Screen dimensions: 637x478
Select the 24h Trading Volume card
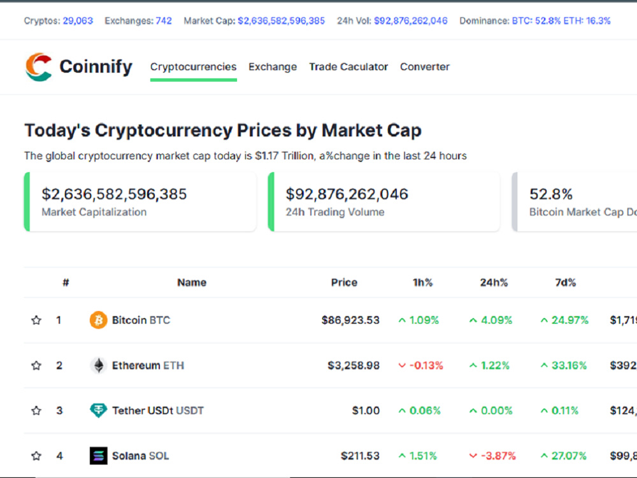pos(384,201)
